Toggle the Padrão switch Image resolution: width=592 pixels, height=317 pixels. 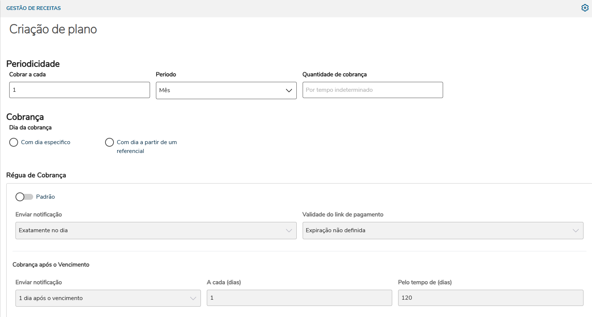tap(24, 197)
